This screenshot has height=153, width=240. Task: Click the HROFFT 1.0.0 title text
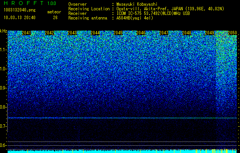pos(30,3)
